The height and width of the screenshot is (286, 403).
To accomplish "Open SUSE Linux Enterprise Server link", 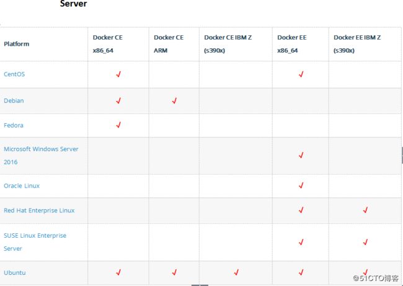I will [35, 242].
